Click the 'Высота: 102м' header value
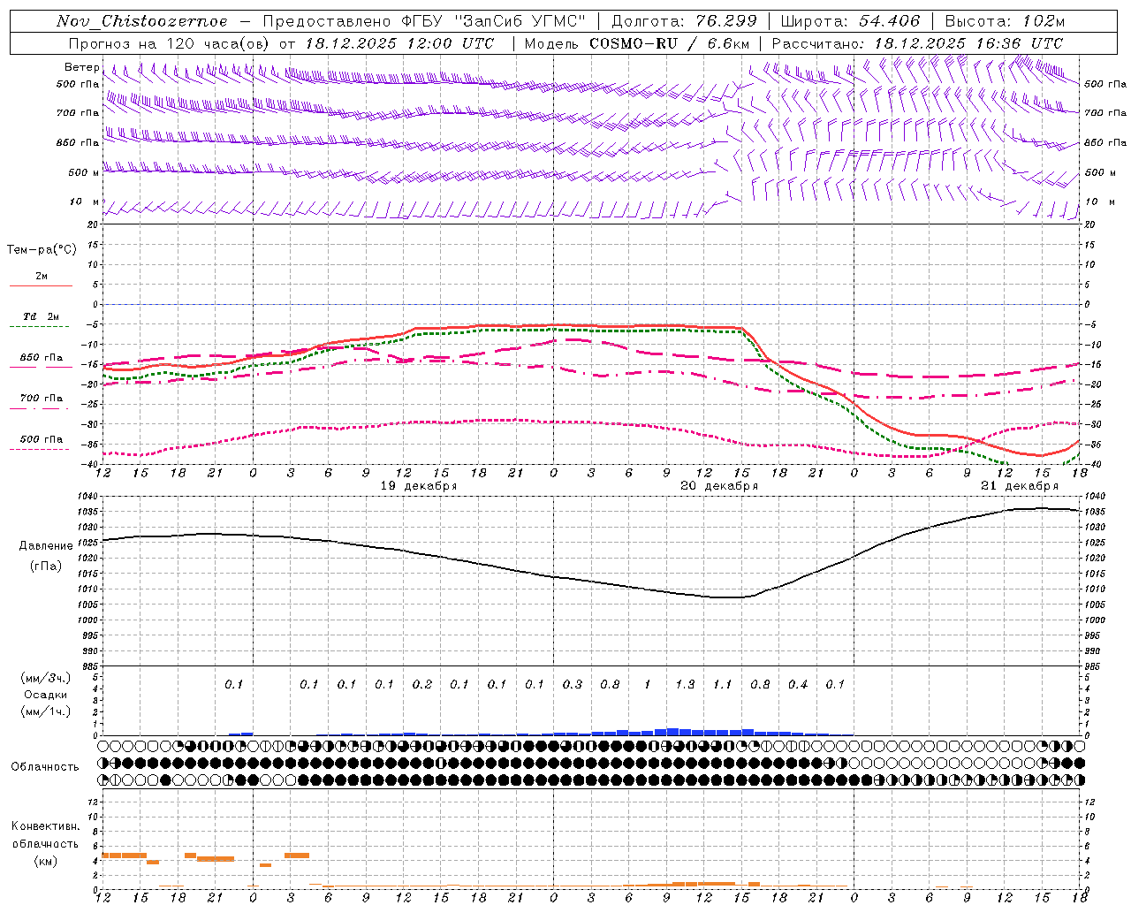The image size is (1131, 905). (x=1005, y=21)
